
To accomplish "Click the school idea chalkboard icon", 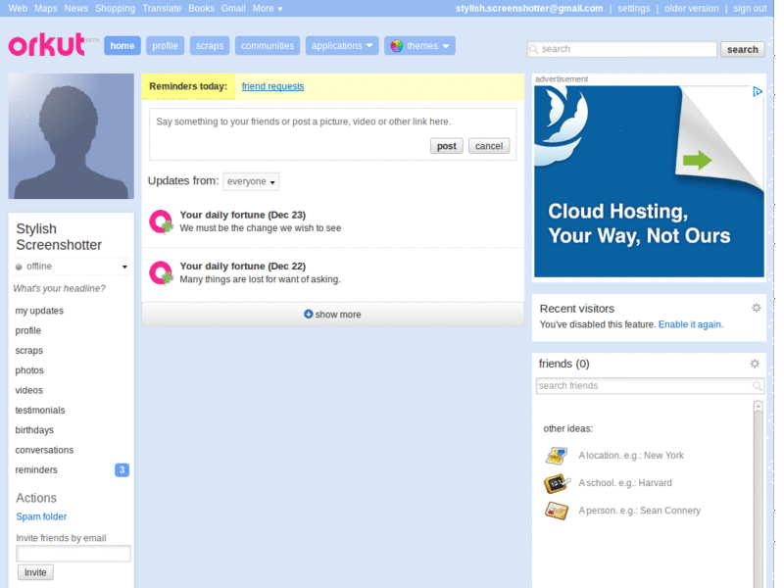I will [x=557, y=483].
